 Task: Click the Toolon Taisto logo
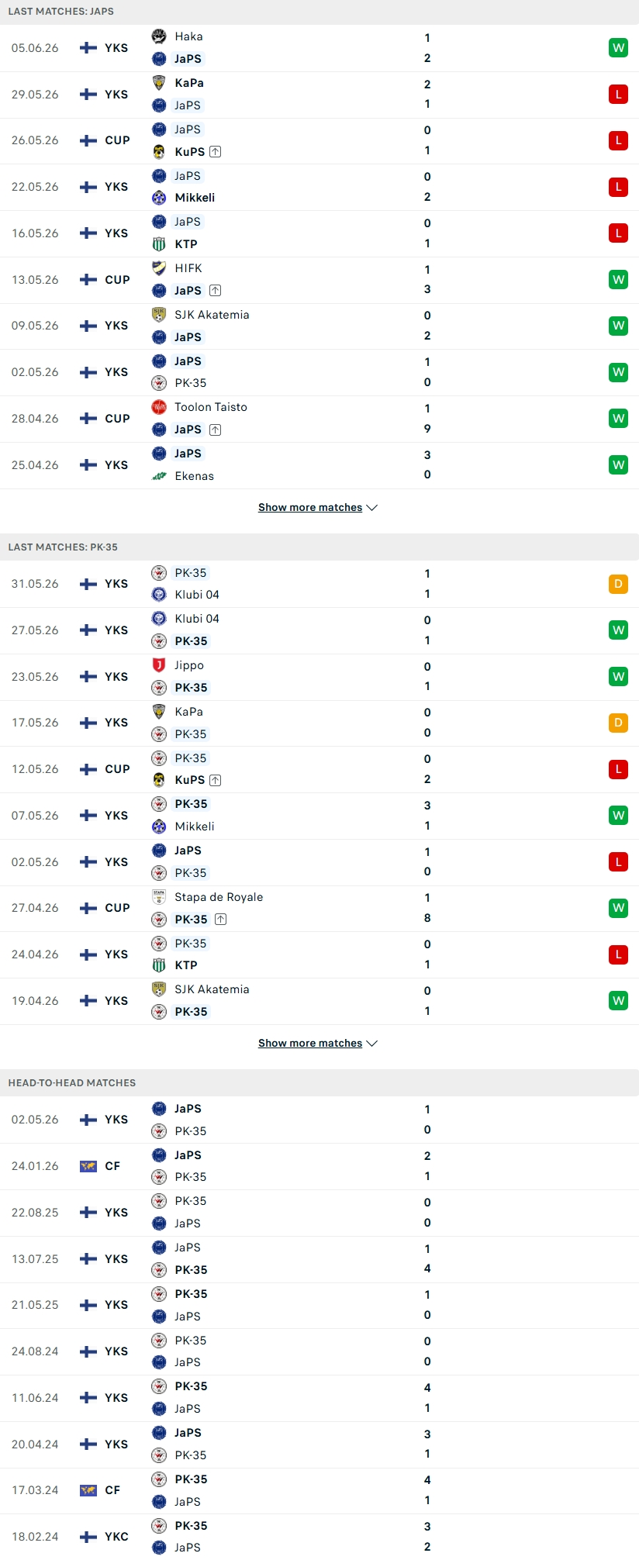(159, 407)
